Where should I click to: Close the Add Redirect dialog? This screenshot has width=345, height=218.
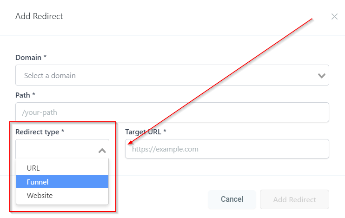point(334,17)
